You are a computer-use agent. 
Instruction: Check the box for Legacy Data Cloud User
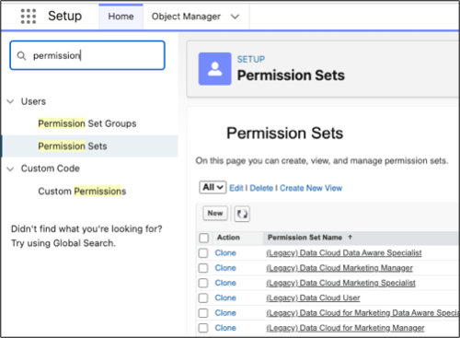pyautogui.click(x=203, y=298)
